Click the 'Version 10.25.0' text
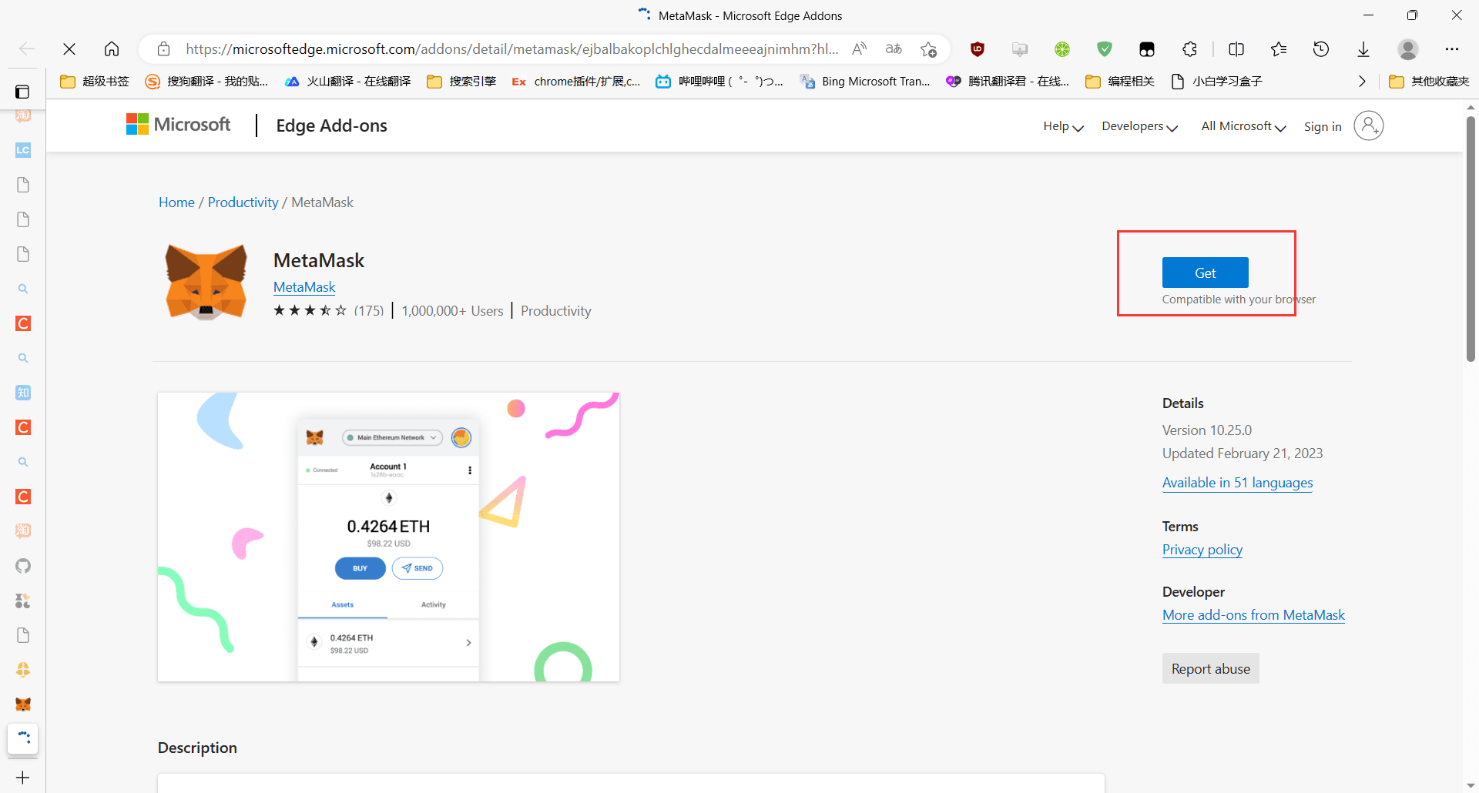1479x793 pixels. [1206, 430]
